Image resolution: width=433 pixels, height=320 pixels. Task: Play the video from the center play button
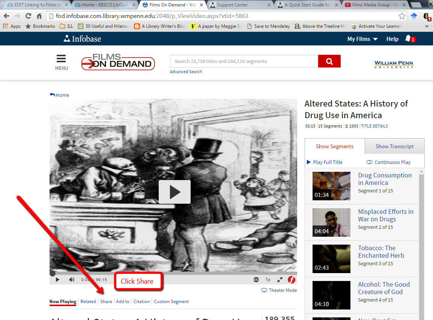point(174,192)
